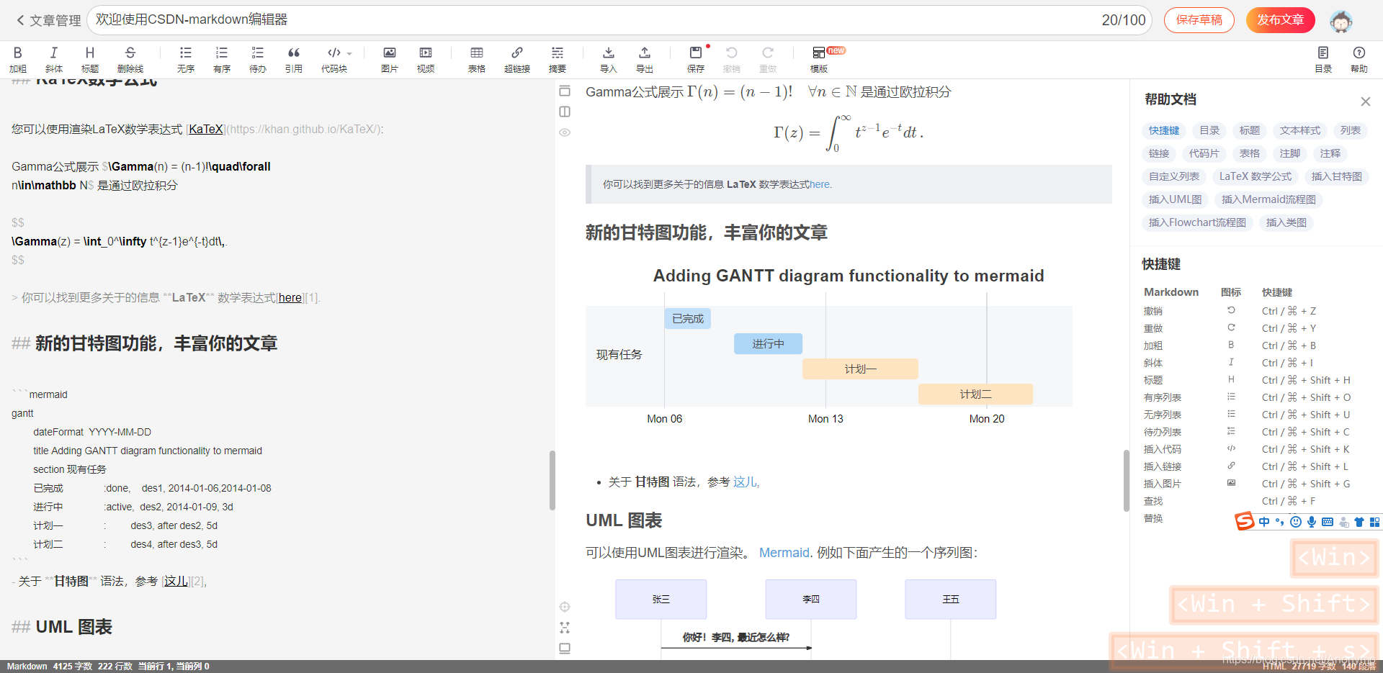Redo last action (重做)

[x=768, y=59]
